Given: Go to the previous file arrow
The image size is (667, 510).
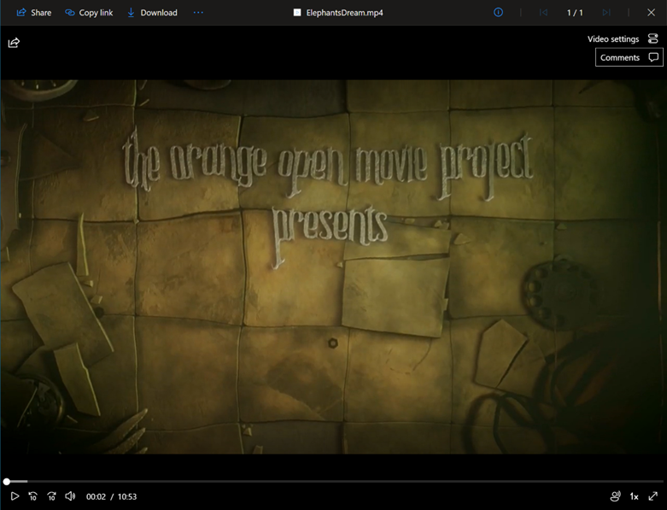Looking at the screenshot, I should [543, 13].
